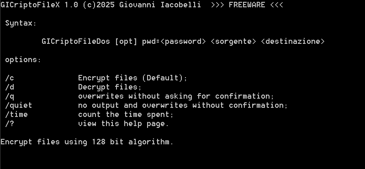Click the /quiet option switch
The height and width of the screenshot is (169, 365).
coord(19,106)
